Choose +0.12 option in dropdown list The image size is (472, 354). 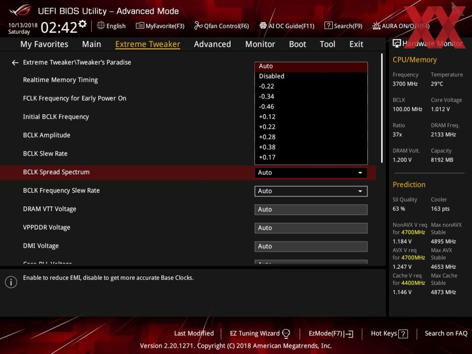click(x=311, y=117)
